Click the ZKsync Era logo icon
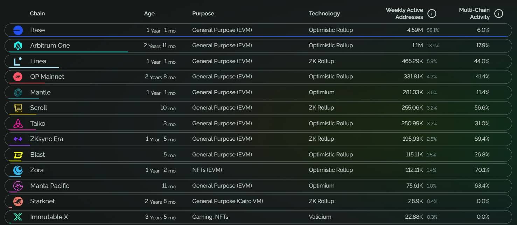This screenshot has width=517, height=225. (18, 139)
